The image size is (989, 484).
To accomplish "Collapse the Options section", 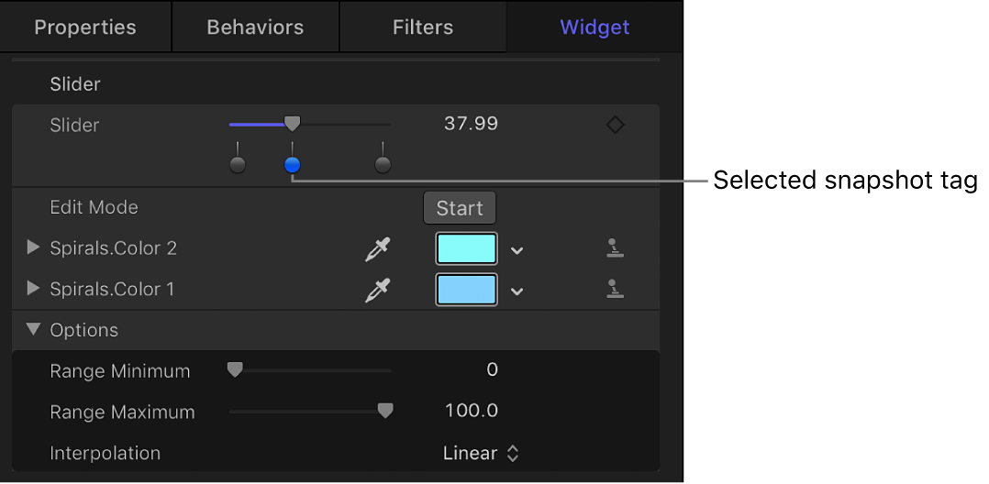I will pyautogui.click(x=34, y=330).
